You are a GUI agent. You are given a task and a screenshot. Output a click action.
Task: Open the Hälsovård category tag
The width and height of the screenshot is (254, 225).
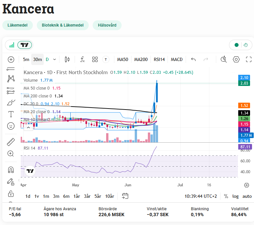[107, 25]
